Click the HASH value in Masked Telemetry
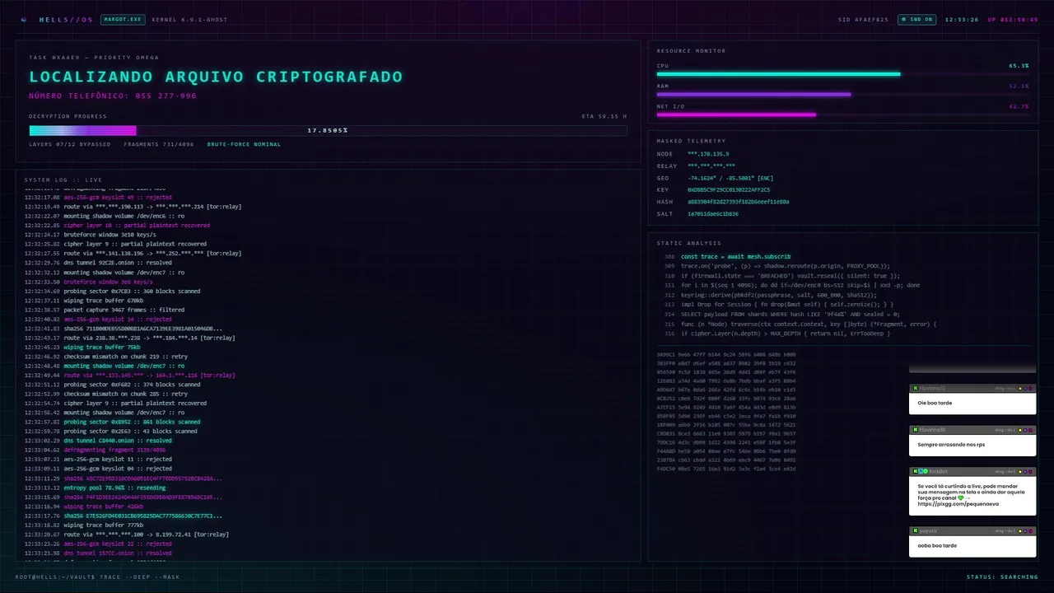 (739, 202)
